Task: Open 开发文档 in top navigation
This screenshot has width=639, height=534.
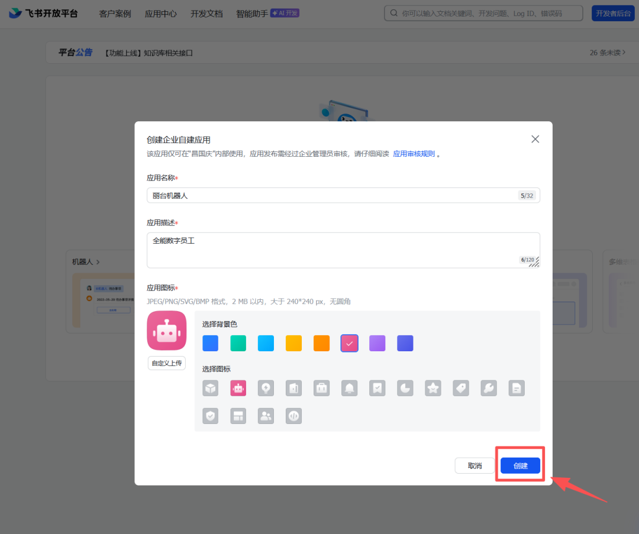Action: click(206, 14)
